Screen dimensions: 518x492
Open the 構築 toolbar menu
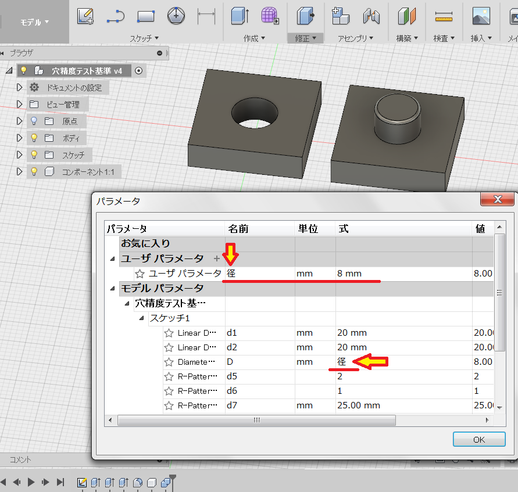coord(407,38)
